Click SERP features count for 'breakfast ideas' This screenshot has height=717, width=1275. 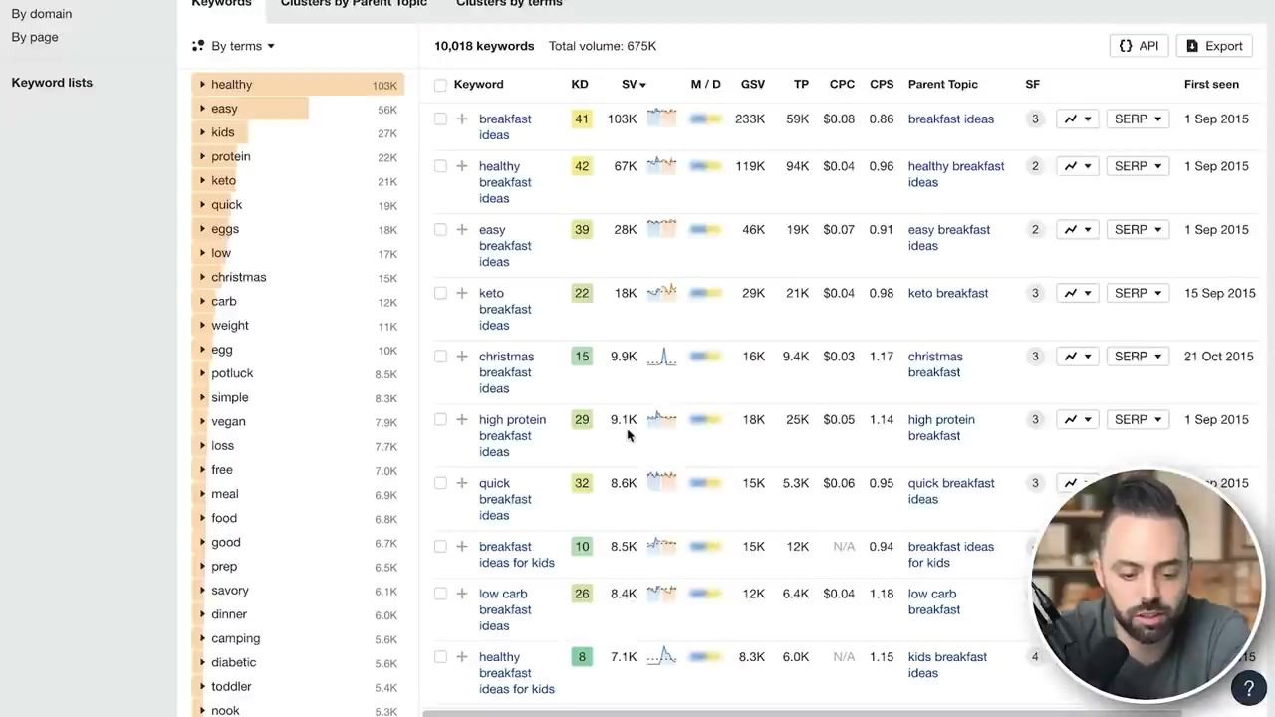tap(1035, 119)
